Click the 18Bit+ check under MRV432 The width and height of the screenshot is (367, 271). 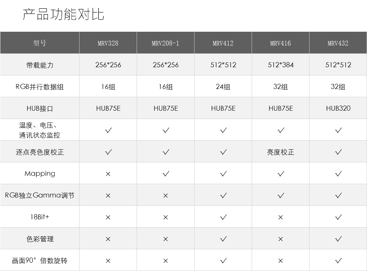338,217
